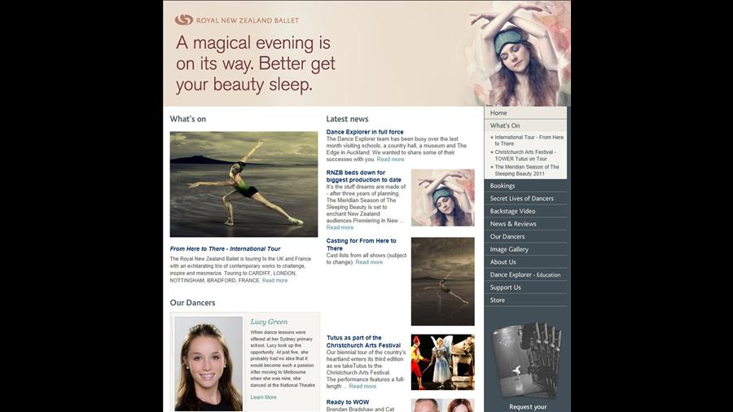Image resolution: width=733 pixels, height=412 pixels.
Task: Click the dark Casting for From Here thumbnail
Action: (x=443, y=281)
